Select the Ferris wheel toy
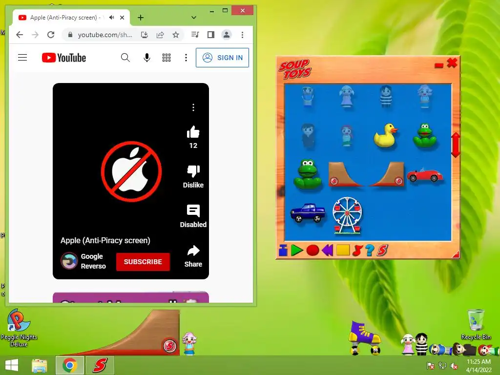The width and height of the screenshot is (500, 375). (347, 215)
